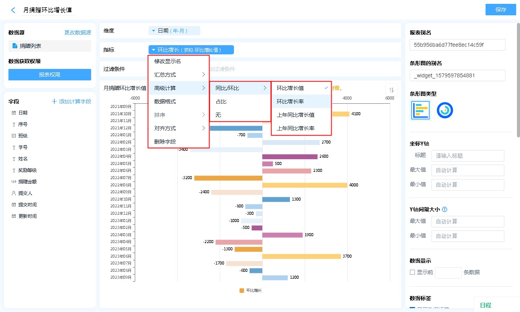Click the 捐赠列表 data source file icon
520x312 pixels.
tap(15, 46)
